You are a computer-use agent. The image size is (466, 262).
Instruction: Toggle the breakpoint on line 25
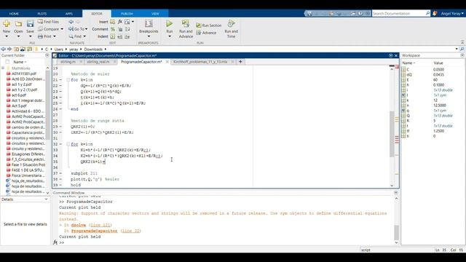[x=60, y=103]
